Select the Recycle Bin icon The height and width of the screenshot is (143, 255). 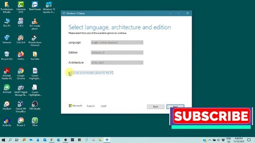point(7,56)
